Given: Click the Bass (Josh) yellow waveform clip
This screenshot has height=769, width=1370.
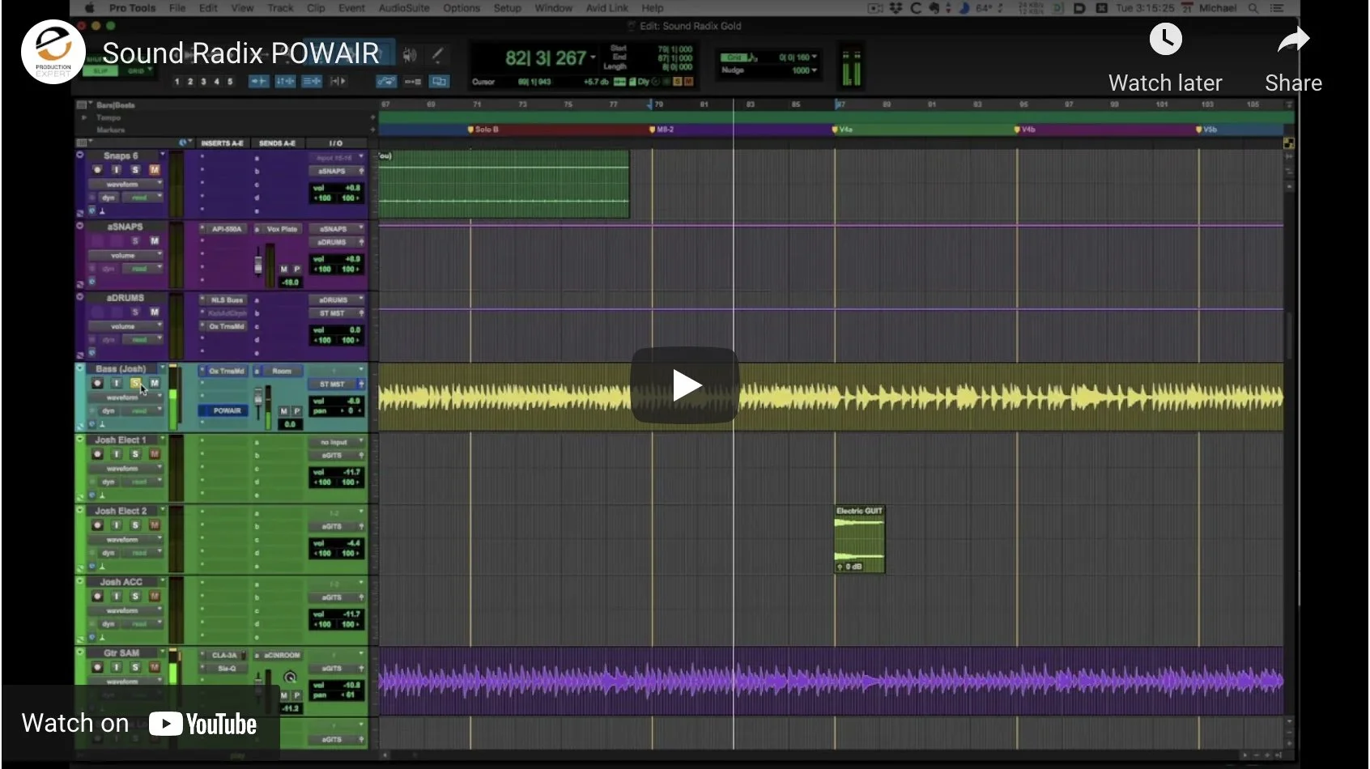Looking at the screenshot, I should point(831,397).
